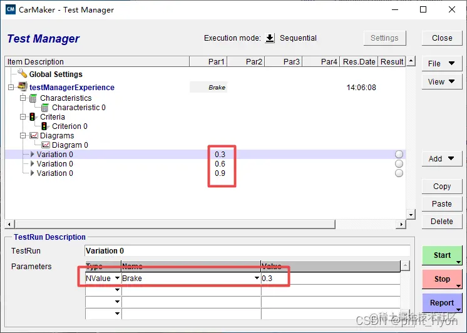Screen dimensions: 467x333
Task: Click the Global Settings wrench icon
Action: [x=22, y=73]
